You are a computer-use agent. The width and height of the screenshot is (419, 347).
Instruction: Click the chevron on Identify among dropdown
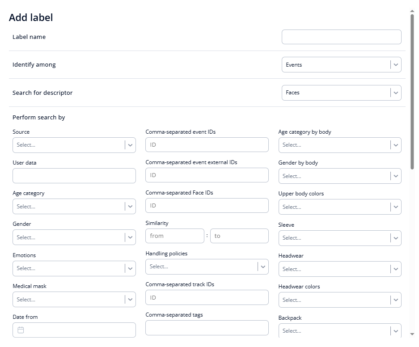pos(395,64)
